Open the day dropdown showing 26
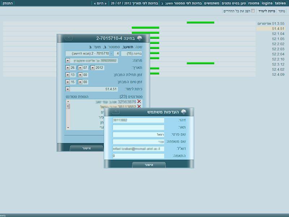 tap(68, 68)
